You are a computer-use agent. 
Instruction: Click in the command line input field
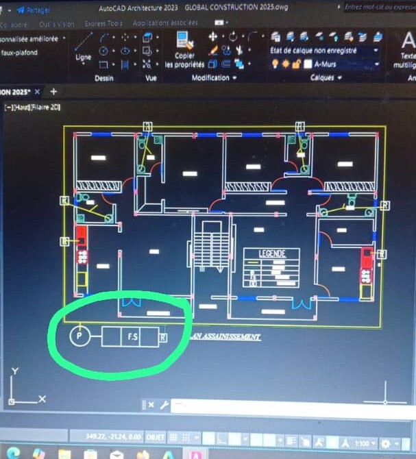tap(274, 406)
